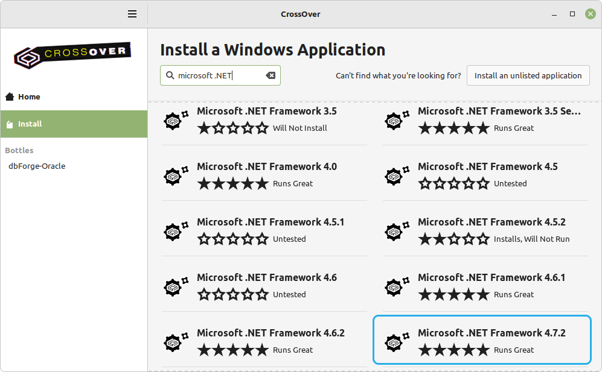Go to Home in sidebar
Image resolution: width=602 pixels, height=372 pixels.
74,96
